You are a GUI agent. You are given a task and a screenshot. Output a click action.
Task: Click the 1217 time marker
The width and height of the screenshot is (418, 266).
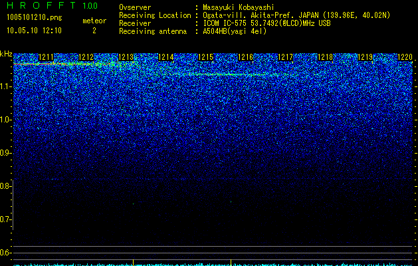pos(286,57)
